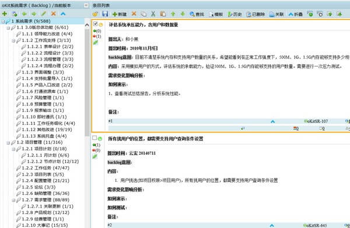350x228 pixels.
Task: Click the orange X delete icon in tree toolbar
Action: [x=54, y=14]
